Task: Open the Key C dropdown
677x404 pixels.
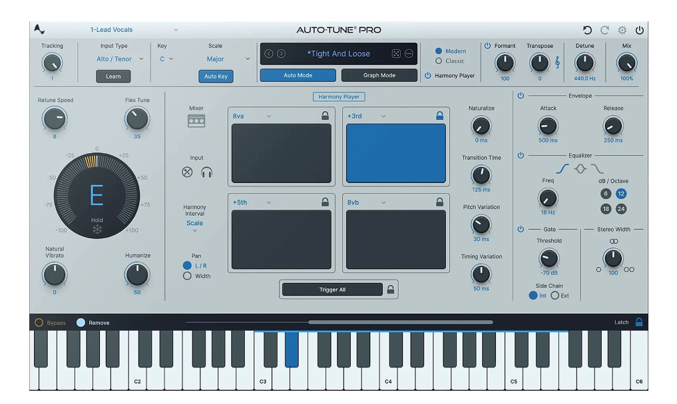Action: click(166, 59)
